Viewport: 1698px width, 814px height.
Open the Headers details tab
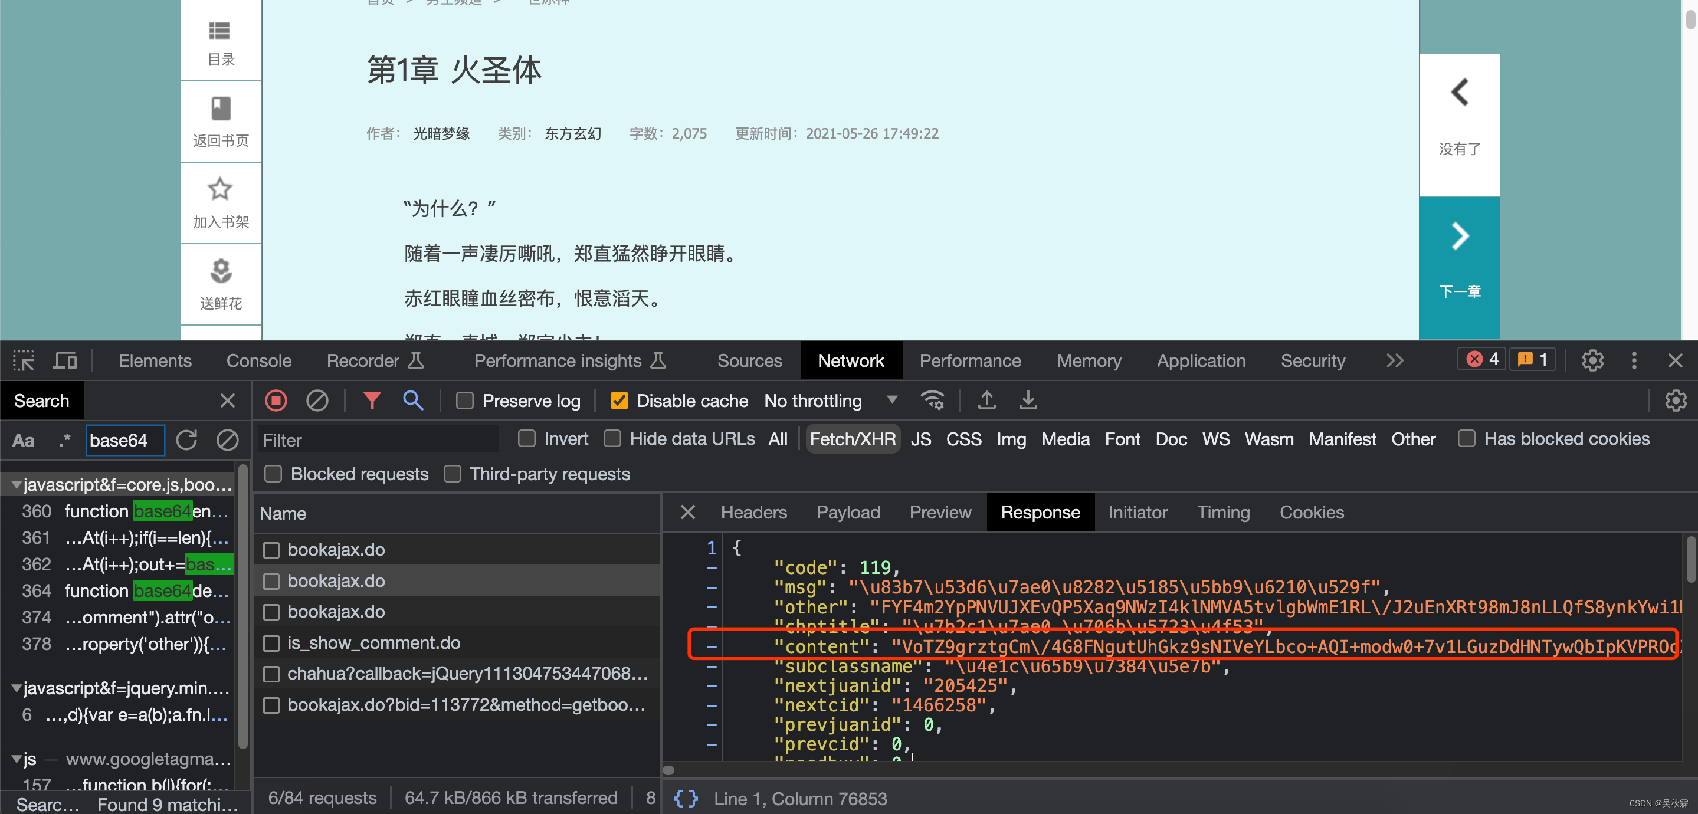click(753, 512)
